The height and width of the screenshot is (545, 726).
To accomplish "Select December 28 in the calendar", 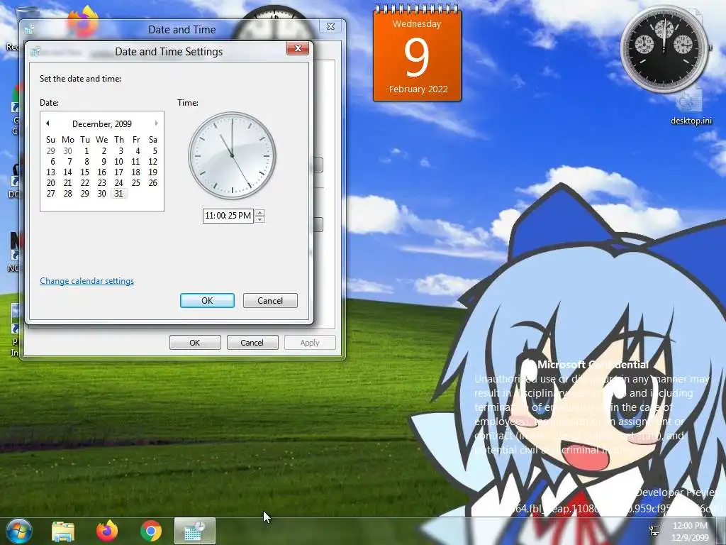I will pyautogui.click(x=67, y=194).
